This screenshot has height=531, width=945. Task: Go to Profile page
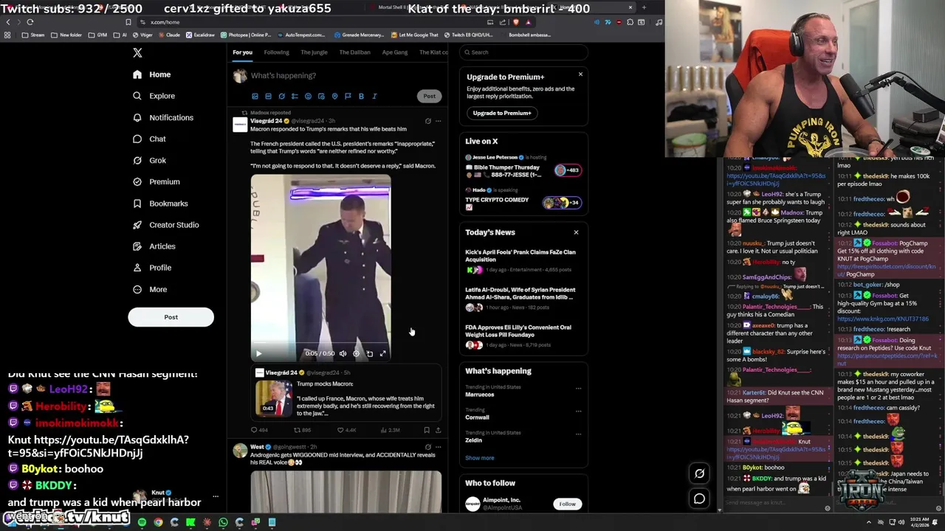(152, 268)
